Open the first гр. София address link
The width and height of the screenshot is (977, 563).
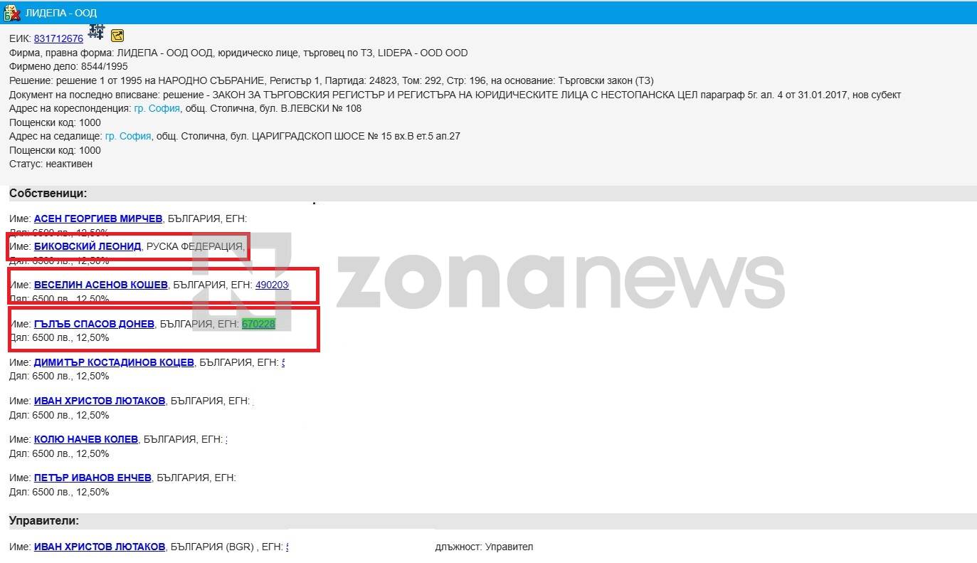[x=157, y=108]
